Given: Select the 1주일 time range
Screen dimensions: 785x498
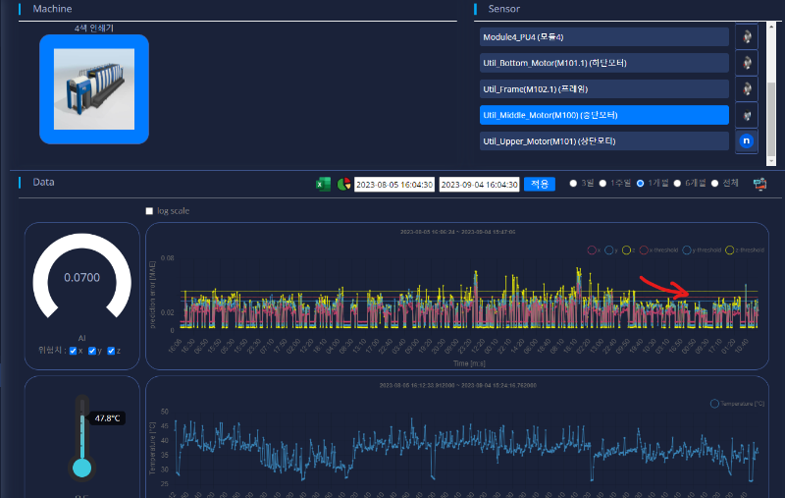Looking at the screenshot, I should [x=602, y=184].
